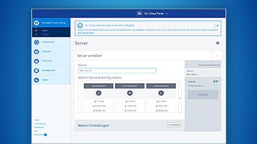Click the RAM row in M configuration

pyautogui.click(x=130, y=106)
